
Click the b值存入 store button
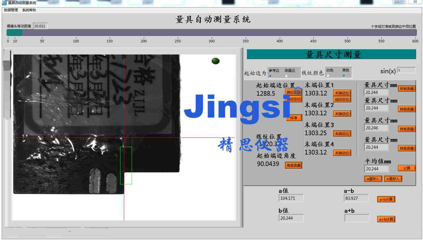point(393,178)
